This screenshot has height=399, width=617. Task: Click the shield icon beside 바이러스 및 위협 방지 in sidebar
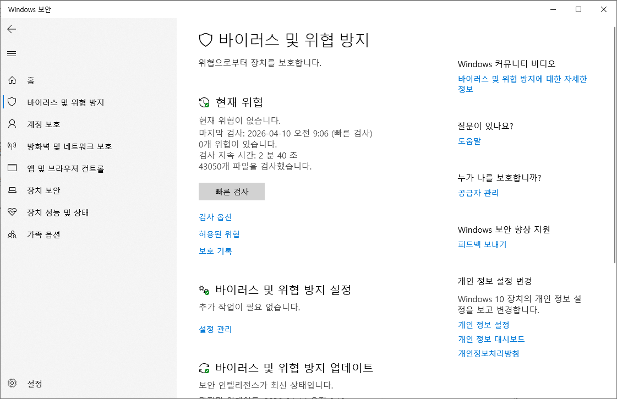[x=12, y=102]
